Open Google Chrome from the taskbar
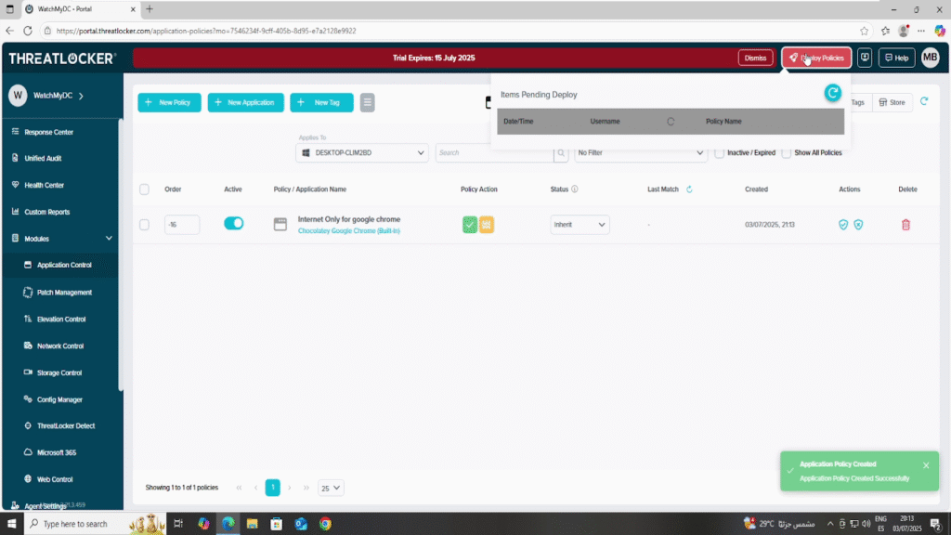 (x=326, y=524)
